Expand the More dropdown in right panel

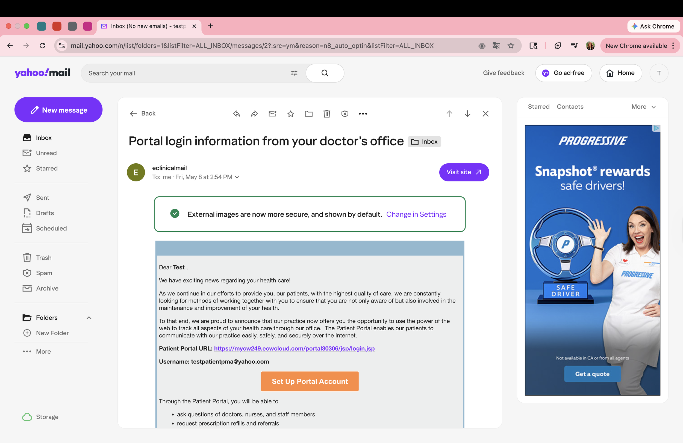pos(644,107)
